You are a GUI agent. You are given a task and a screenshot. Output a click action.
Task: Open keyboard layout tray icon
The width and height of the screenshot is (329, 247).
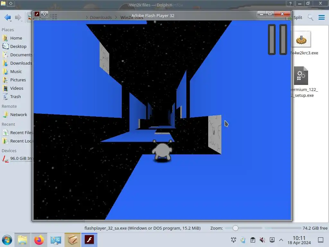pos(272,240)
